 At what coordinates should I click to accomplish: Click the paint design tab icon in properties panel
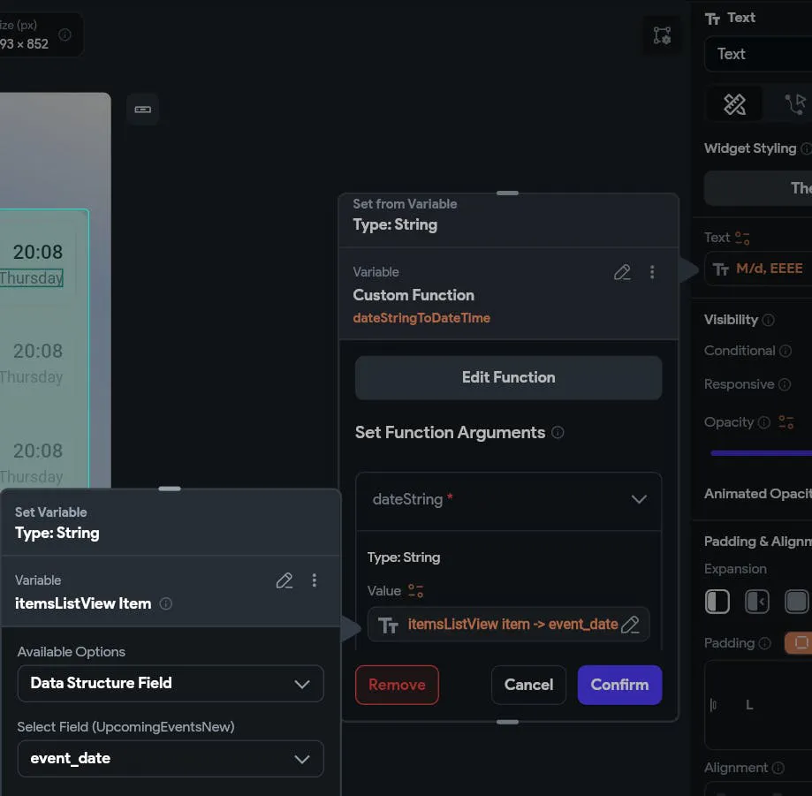point(734,104)
